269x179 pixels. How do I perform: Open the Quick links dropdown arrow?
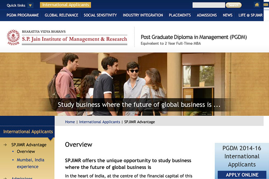point(30,5)
